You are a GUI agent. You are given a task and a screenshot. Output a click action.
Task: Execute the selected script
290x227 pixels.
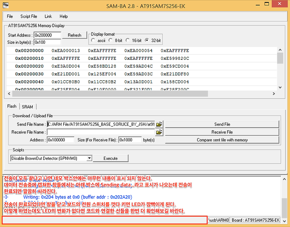[x=111, y=158]
